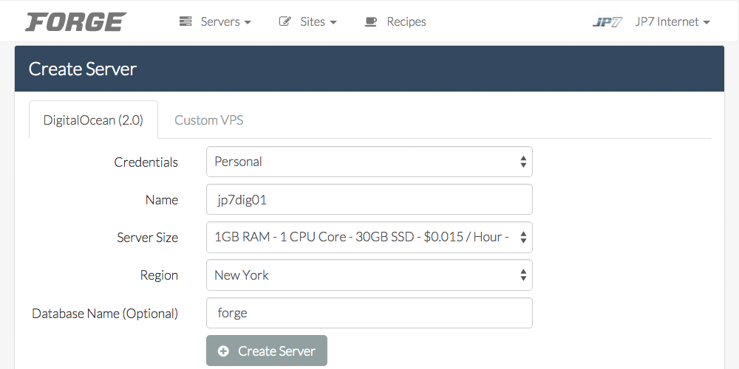
Task: Click the Create Server panel heading
Action: [83, 69]
